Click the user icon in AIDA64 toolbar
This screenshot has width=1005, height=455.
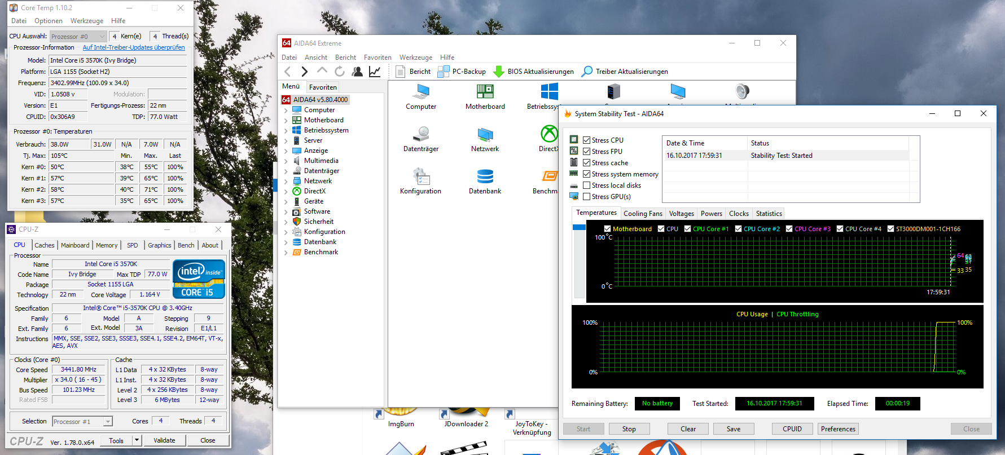point(357,72)
